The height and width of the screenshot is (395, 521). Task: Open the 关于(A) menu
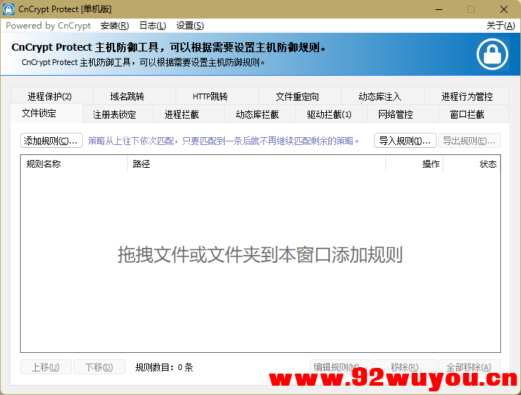point(500,26)
